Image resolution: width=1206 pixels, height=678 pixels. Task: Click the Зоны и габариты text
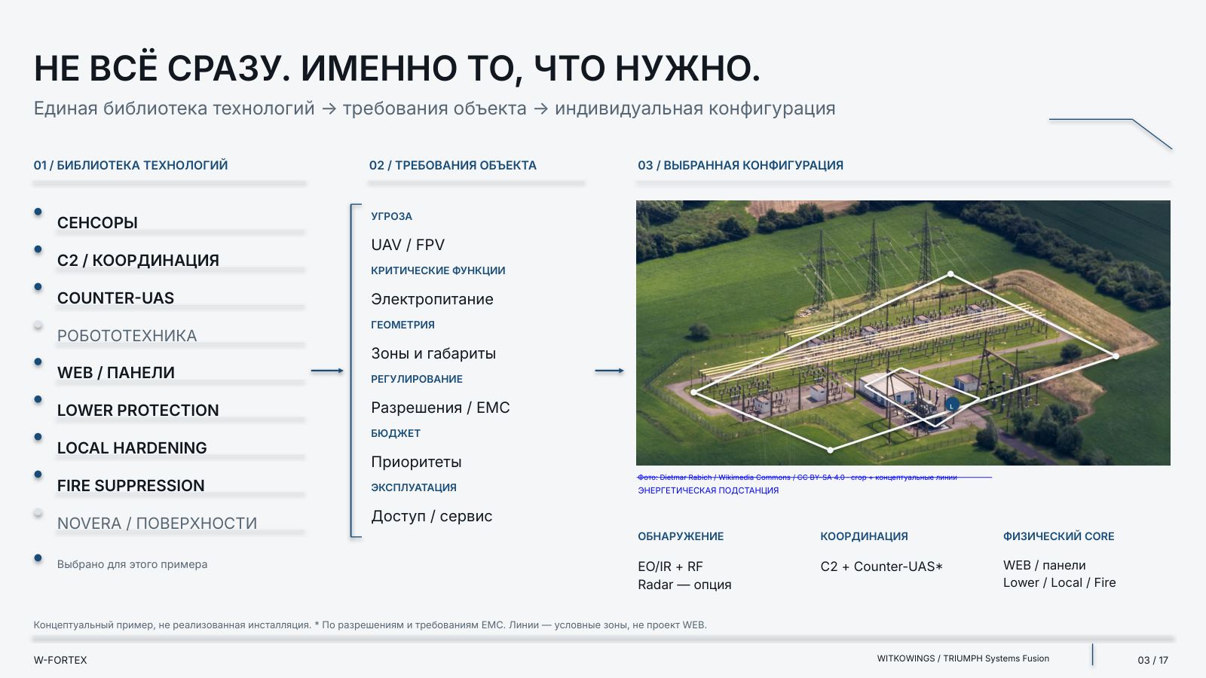click(x=433, y=353)
